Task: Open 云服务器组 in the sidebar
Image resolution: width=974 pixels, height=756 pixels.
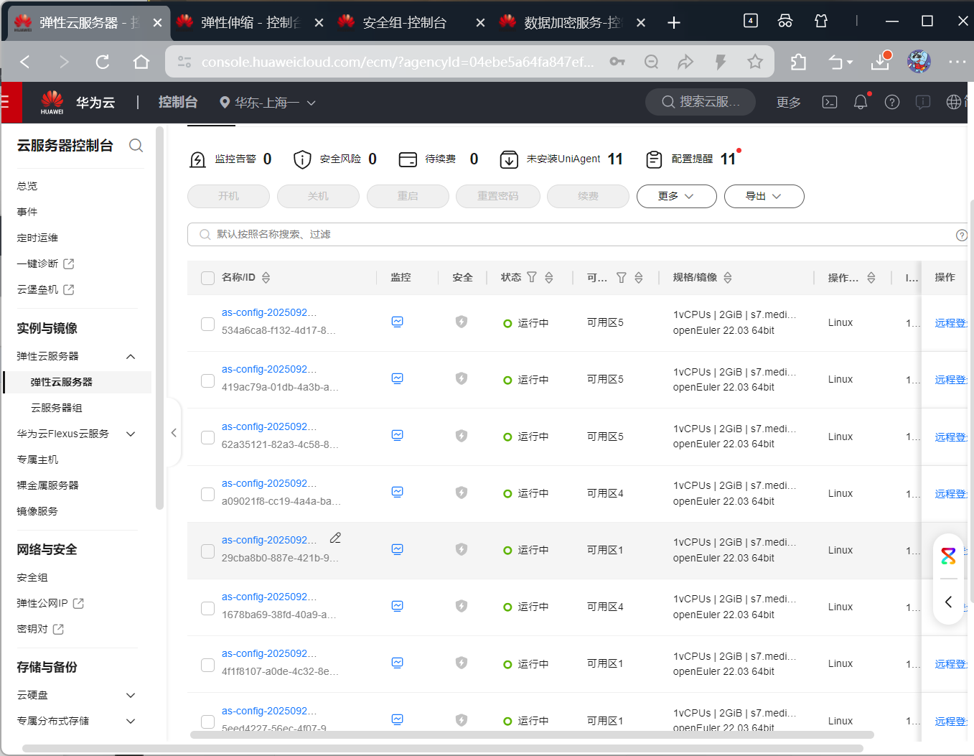Action: pos(57,408)
